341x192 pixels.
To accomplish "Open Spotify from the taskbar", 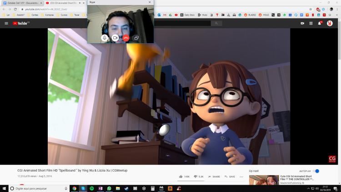I will point(92,188).
